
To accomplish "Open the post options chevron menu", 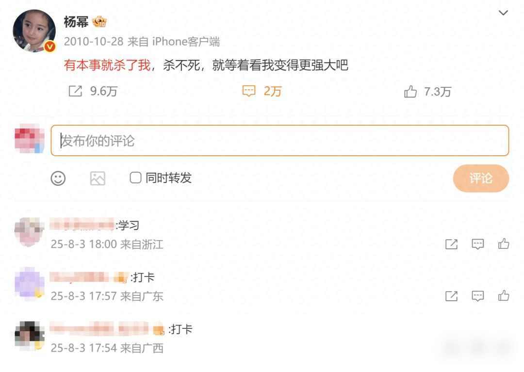I will click(503, 13).
